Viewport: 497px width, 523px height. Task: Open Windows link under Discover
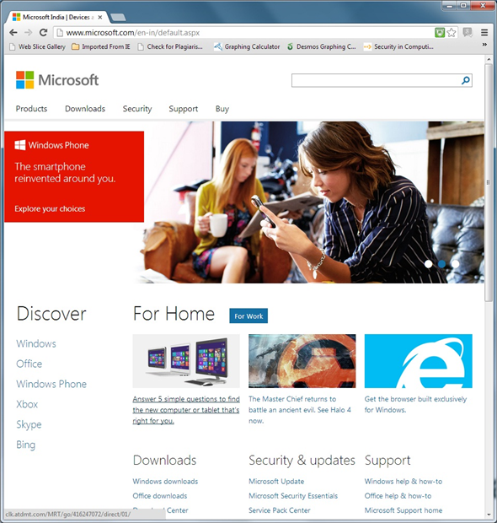[x=36, y=343]
